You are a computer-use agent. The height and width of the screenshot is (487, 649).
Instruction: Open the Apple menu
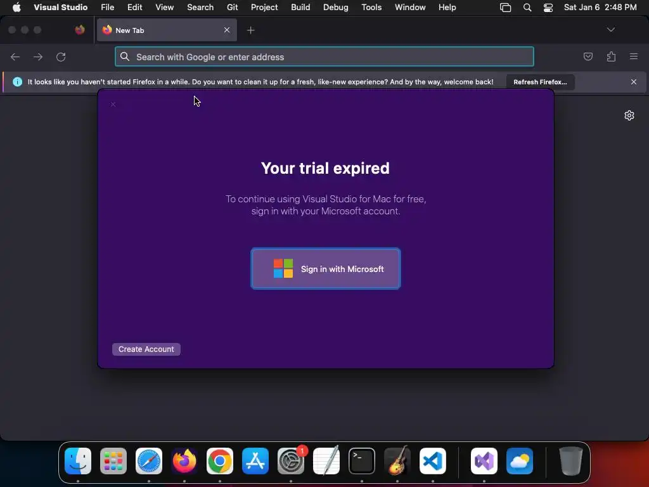coord(16,8)
